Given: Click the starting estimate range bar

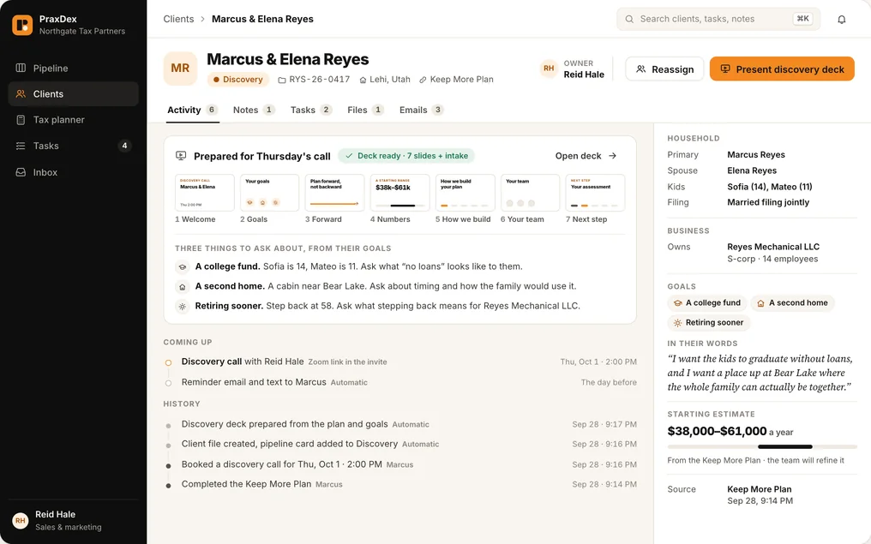Looking at the screenshot, I should [762, 447].
